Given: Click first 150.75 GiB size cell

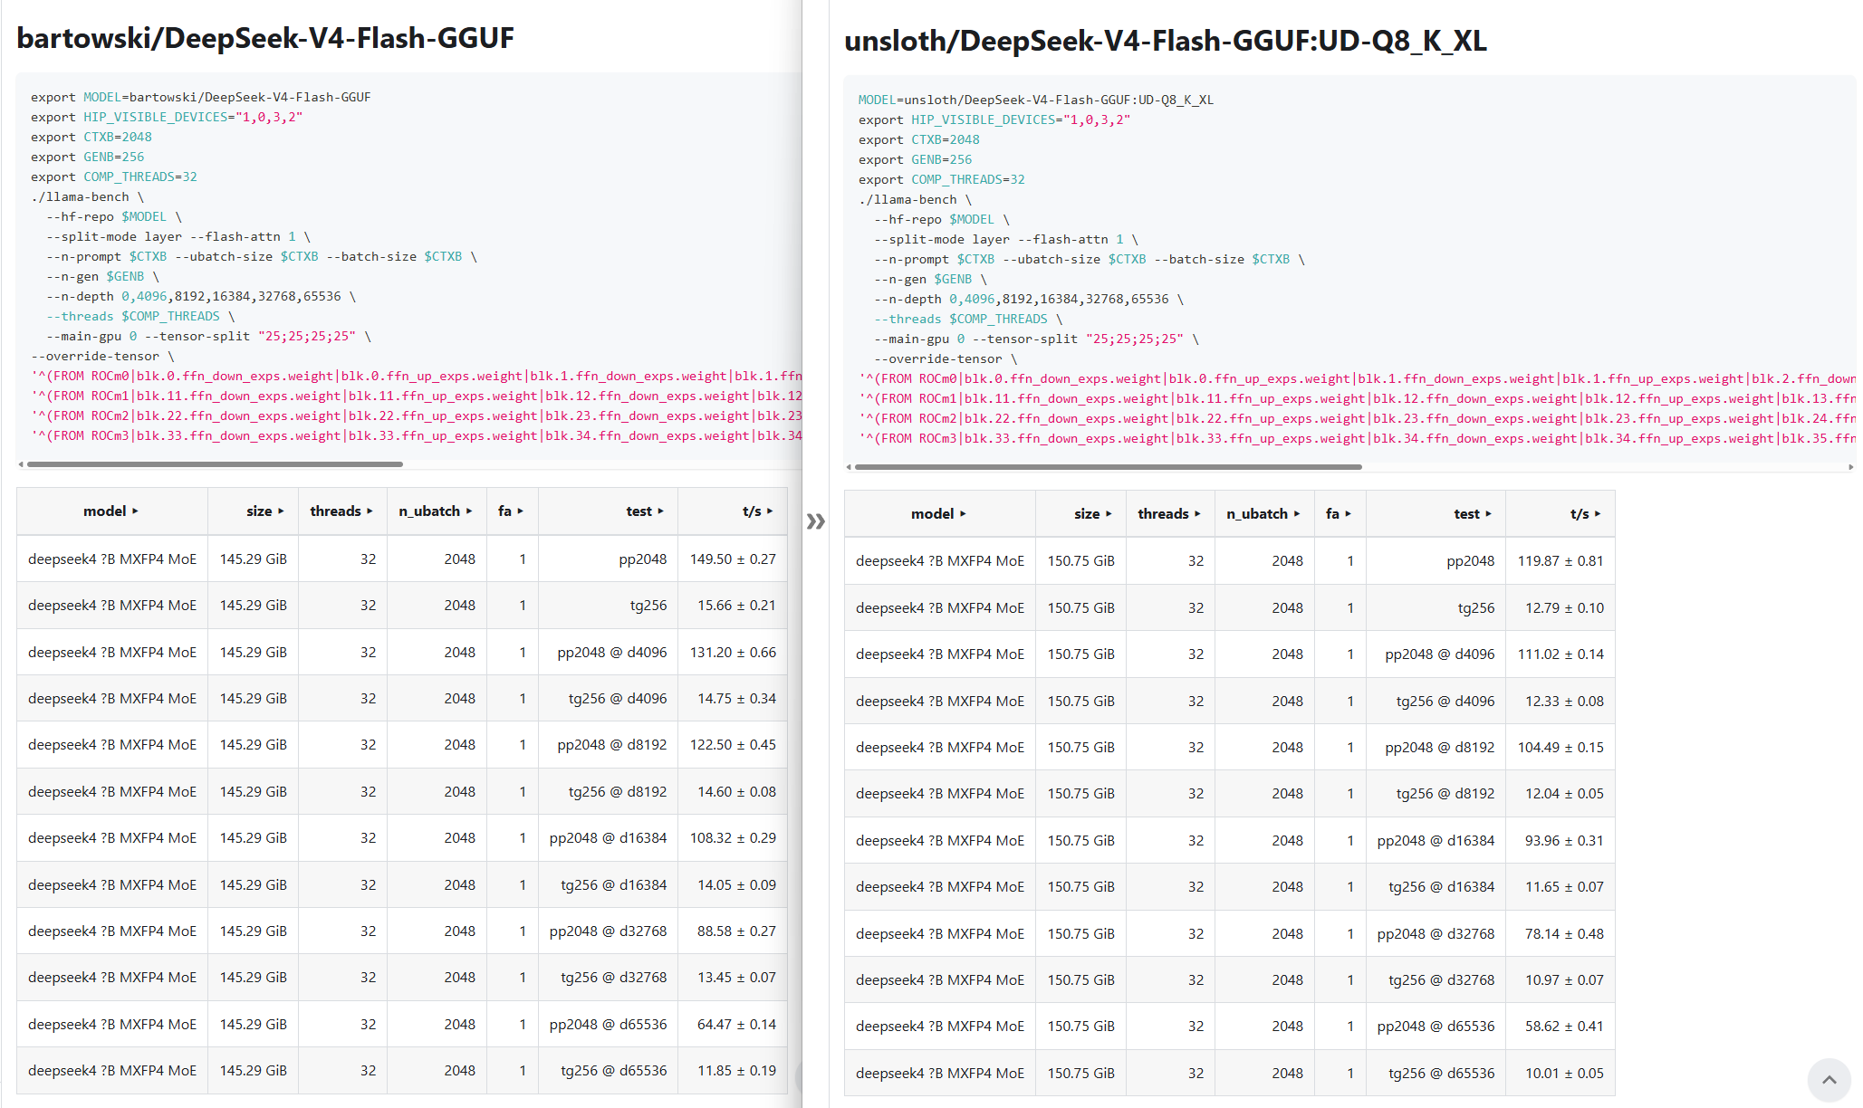Looking at the screenshot, I should click(x=1081, y=561).
